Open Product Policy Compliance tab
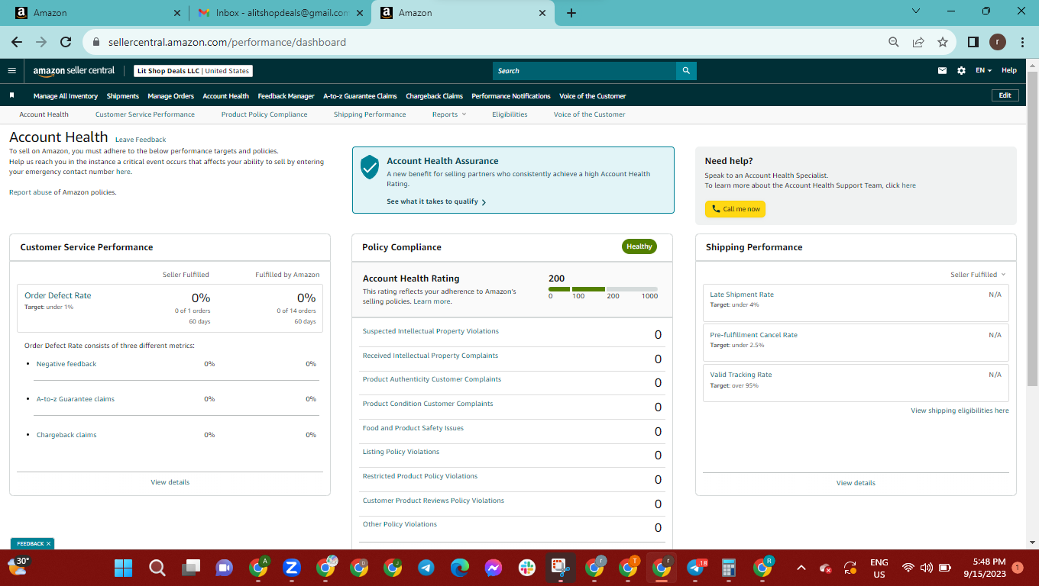This screenshot has width=1039, height=586. [x=264, y=114]
